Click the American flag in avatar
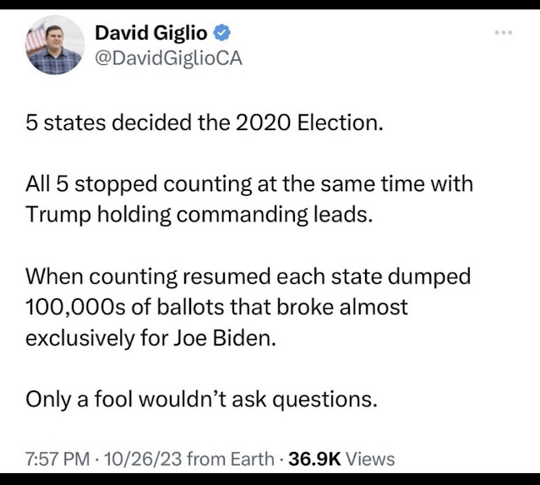This screenshot has width=540, height=485. coord(35,39)
